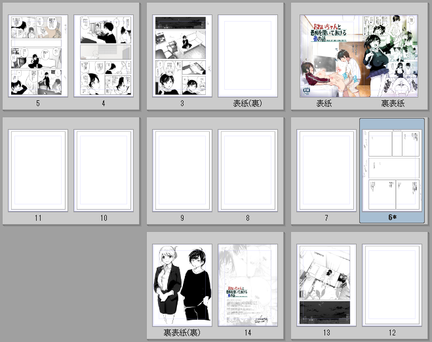Select the blank 表紙(裏) page thumbnail
432x342 pixels.
[248, 56]
